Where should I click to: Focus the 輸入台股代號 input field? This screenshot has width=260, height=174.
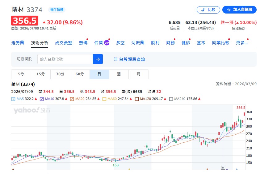tap(65, 59)
